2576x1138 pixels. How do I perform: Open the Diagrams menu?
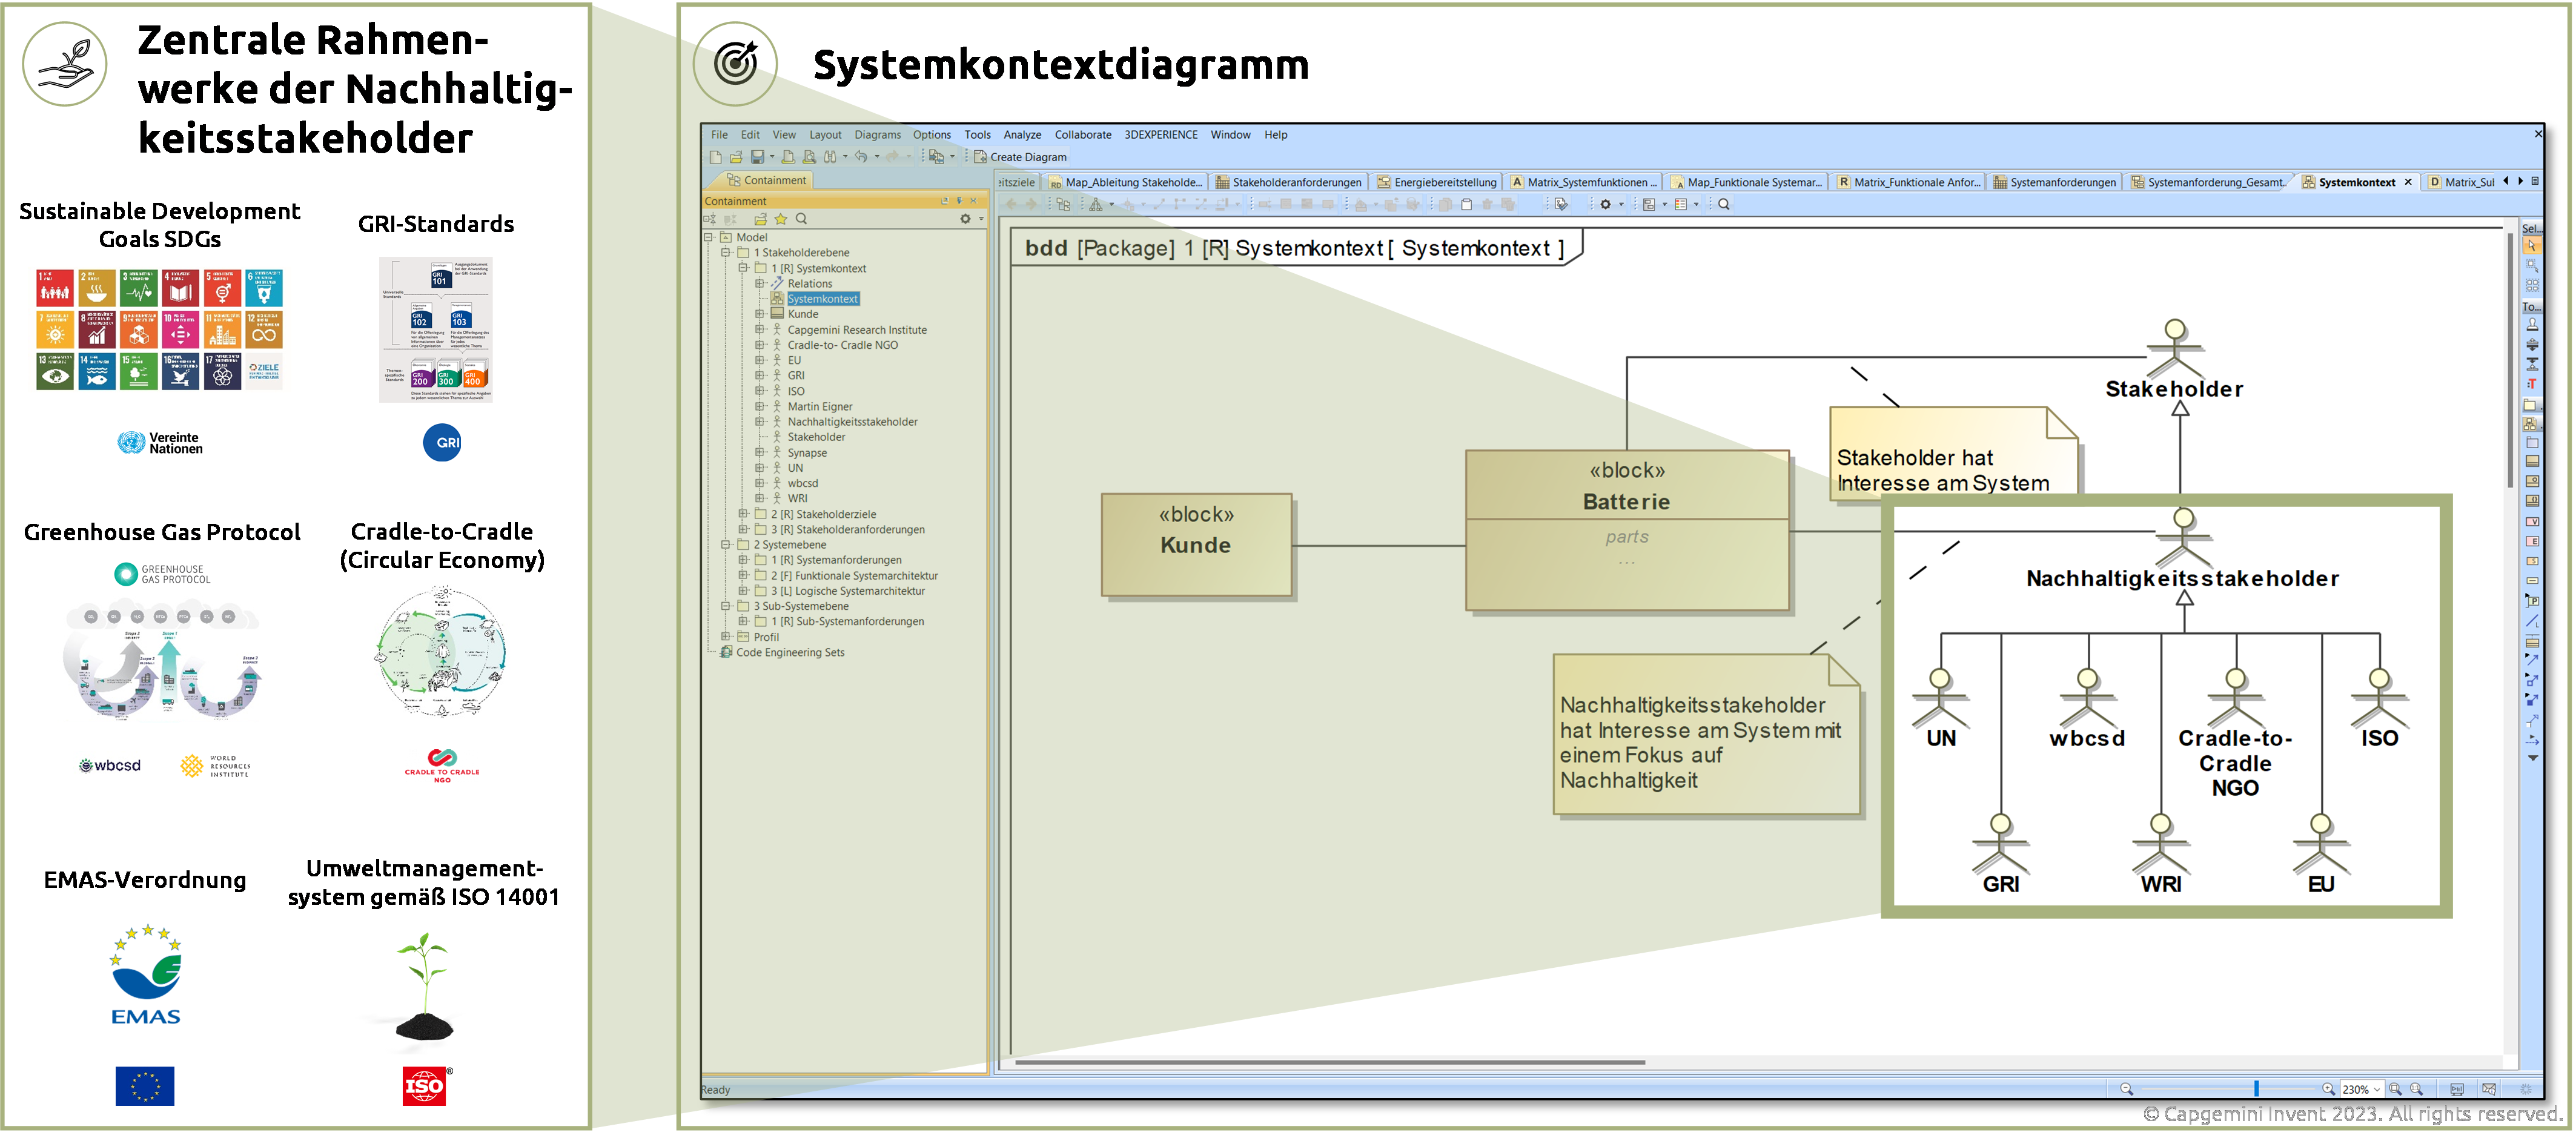[878, 134]
